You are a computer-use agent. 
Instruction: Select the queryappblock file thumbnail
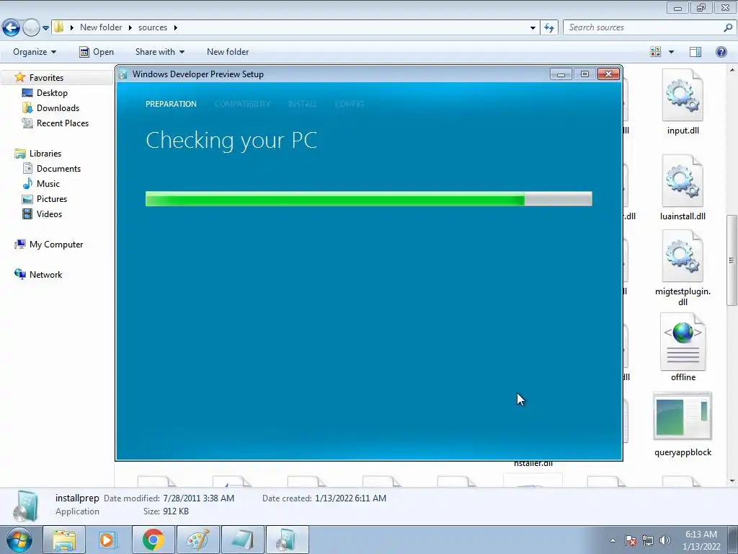point(683,416)
